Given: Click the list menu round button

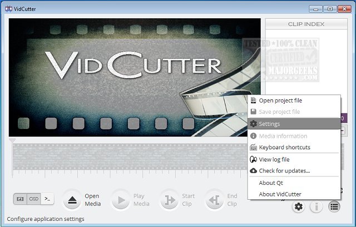Looking at the screenshot, I should click(334, 206).
